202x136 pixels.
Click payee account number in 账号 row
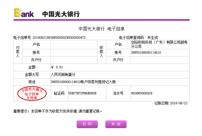click(146, 52)
